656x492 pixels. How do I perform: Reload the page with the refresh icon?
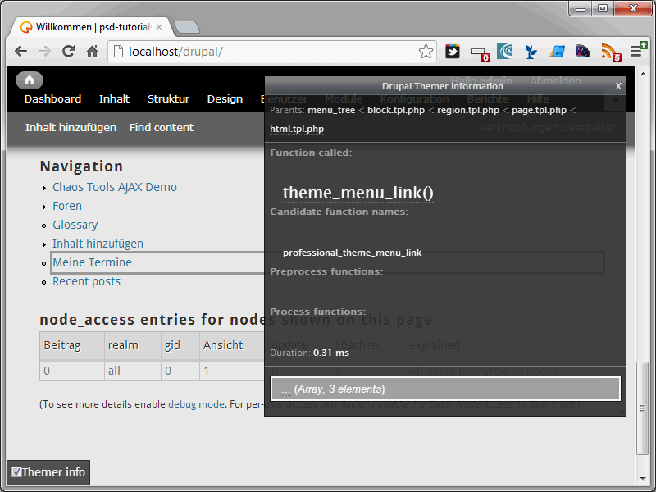[68, 52]
